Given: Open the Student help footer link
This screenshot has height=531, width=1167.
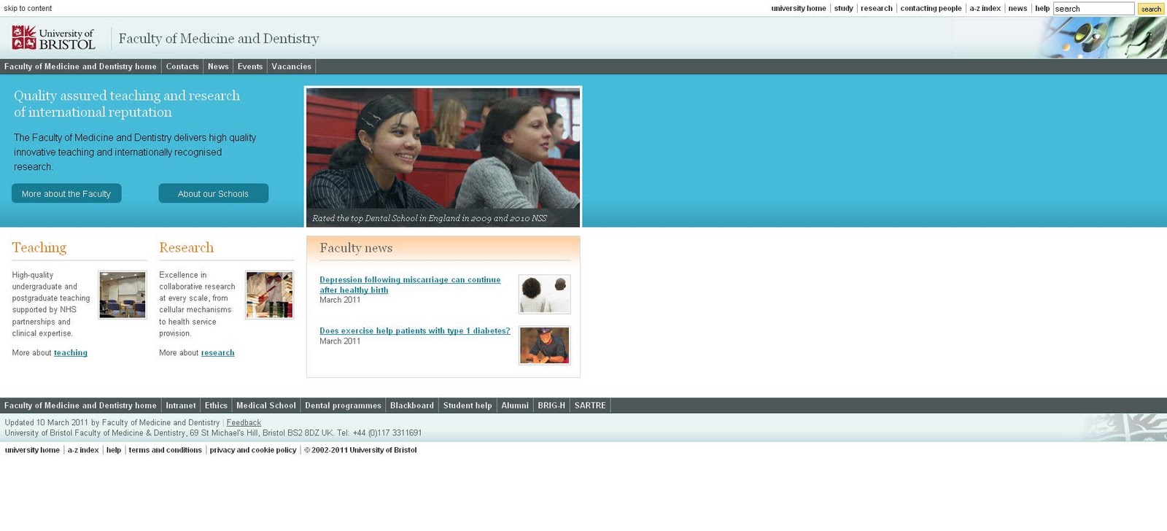Looking at the screenshot, I should tap(468, 406).
